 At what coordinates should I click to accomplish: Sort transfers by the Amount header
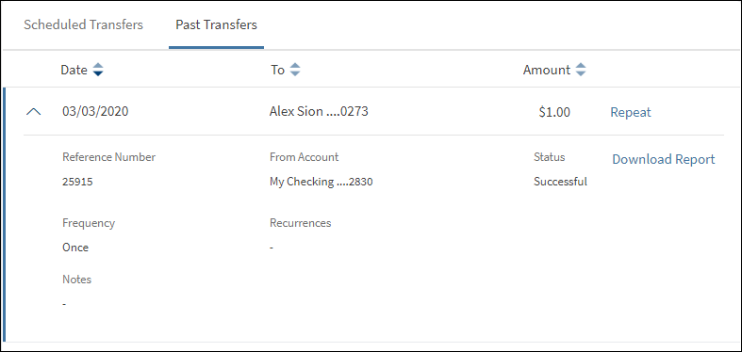547,70
